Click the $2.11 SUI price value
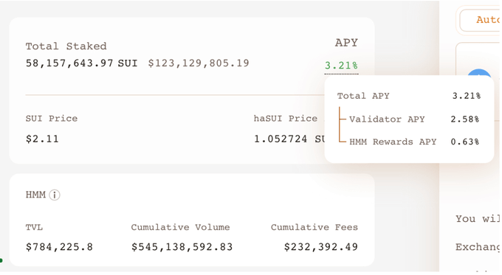 coord(42,139)
